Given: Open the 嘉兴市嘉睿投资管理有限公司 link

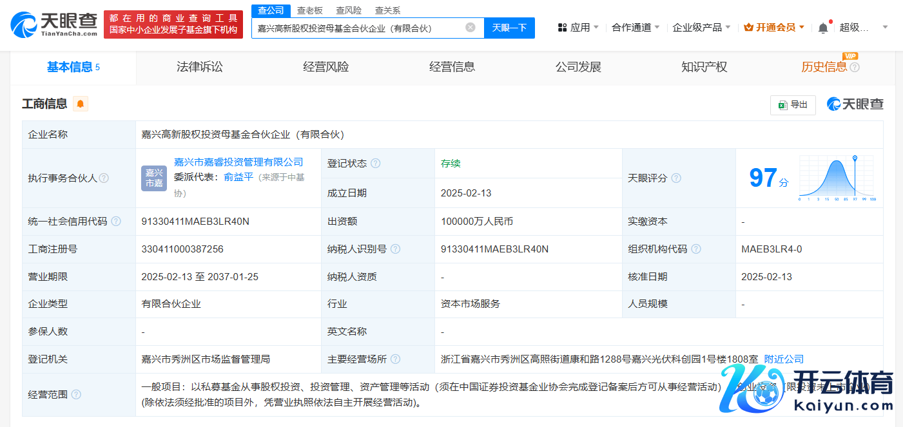Looking at the screenshot, I should pyautogui.click(x=238, y=162).
